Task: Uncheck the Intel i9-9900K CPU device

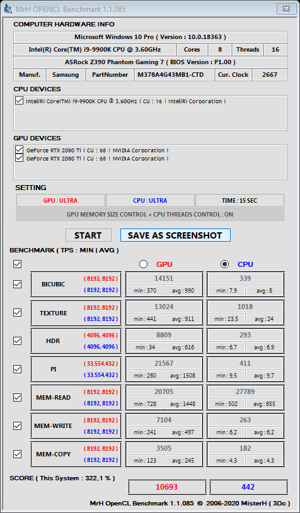Action: tap(19, 101)
